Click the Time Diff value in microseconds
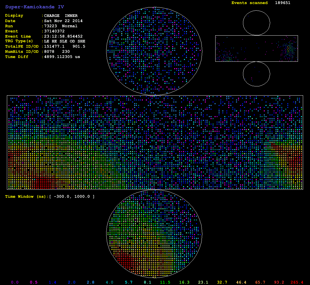This screenshot has width=310, height=285. point(62,57)
